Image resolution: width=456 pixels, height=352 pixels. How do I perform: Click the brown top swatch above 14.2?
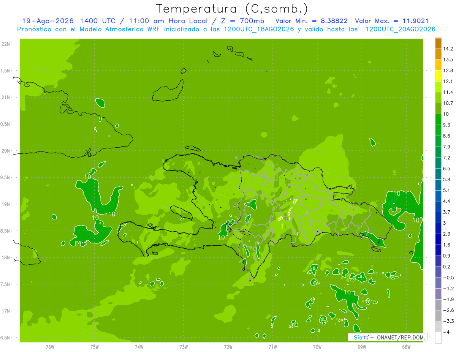pyautogui.click(x=438, y=43)
